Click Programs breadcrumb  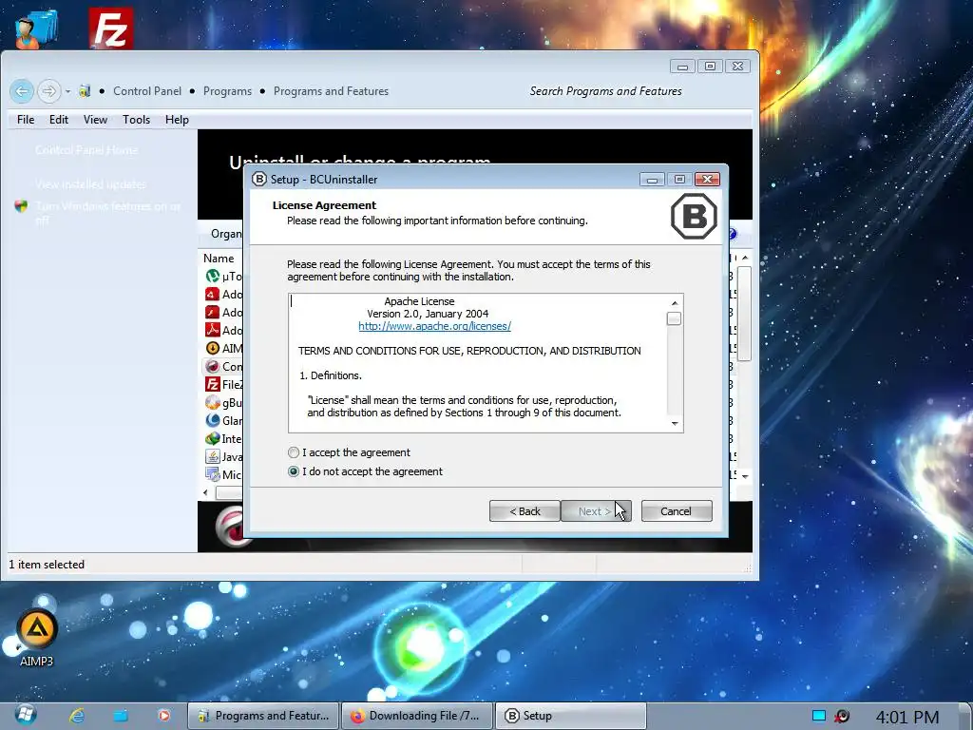[x=227, y=91]
